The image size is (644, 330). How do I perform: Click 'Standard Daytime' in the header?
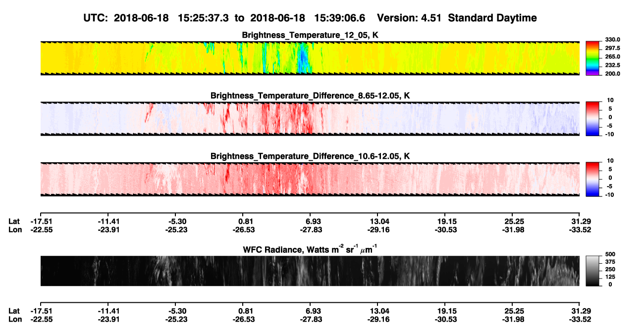(x=492, y=18)
